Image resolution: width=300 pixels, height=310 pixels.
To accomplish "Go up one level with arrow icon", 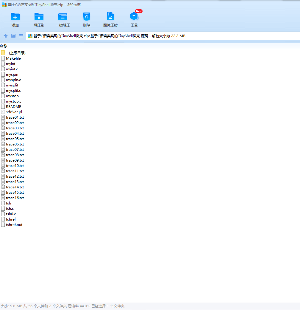I will tap(6, 36).
